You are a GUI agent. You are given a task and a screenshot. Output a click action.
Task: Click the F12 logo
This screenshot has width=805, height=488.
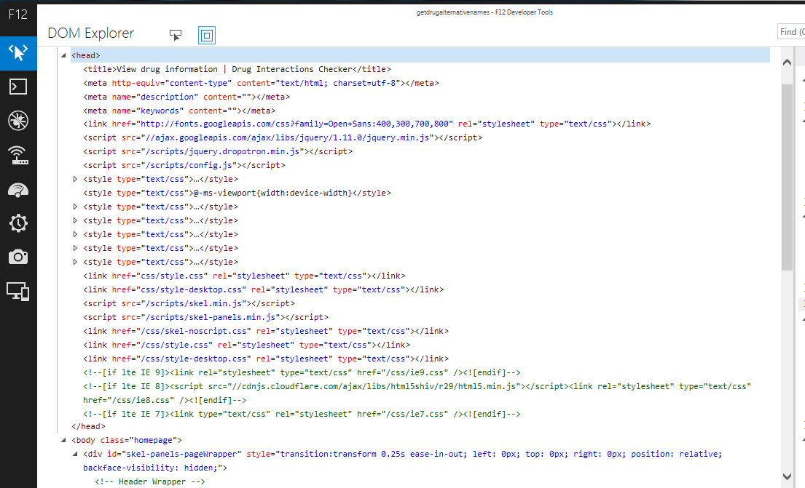[18, 15]
